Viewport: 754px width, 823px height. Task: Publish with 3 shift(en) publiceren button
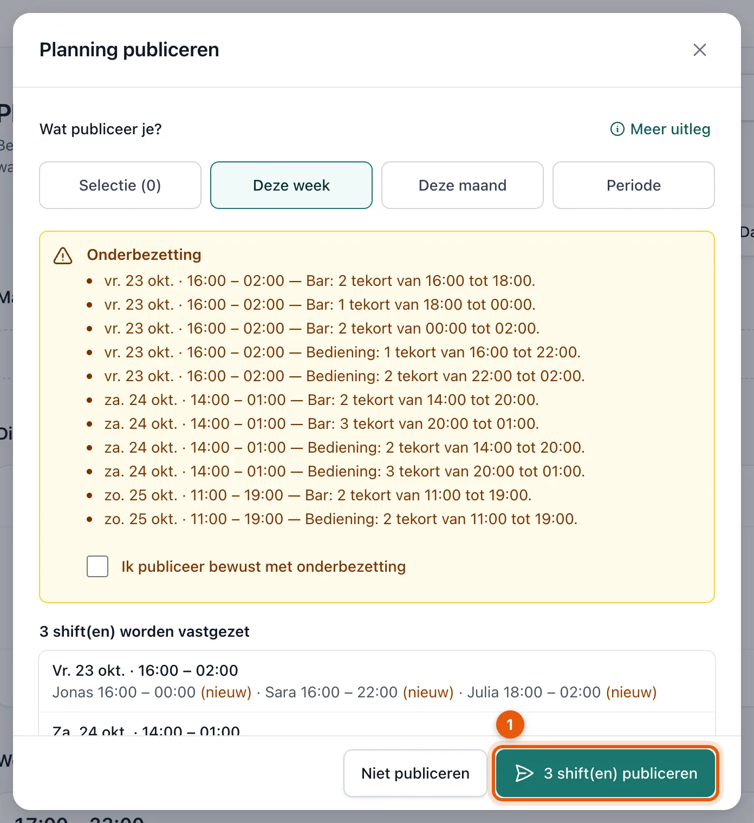pyautogui.click(x=606, y=773)
